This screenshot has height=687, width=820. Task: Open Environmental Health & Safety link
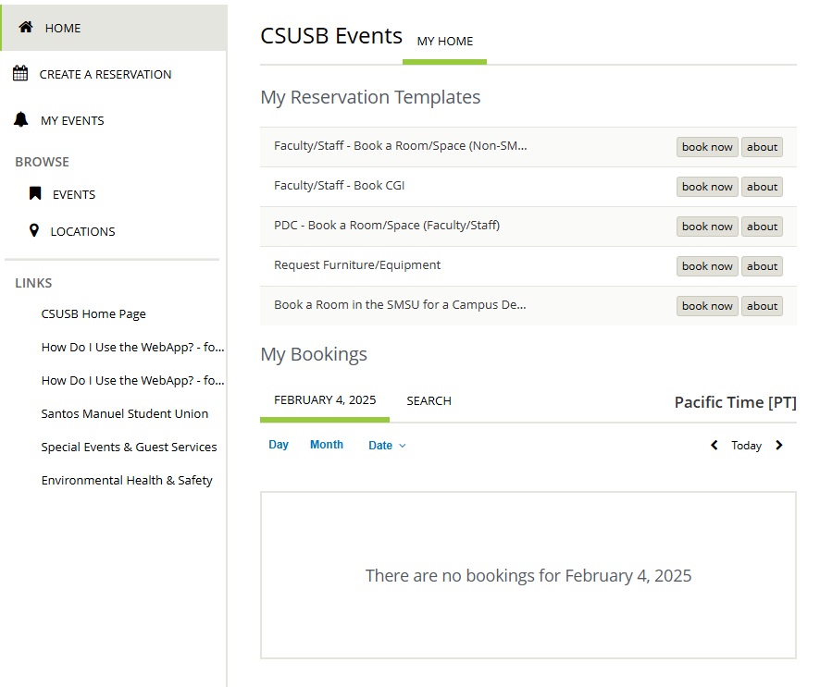[127, 481]
